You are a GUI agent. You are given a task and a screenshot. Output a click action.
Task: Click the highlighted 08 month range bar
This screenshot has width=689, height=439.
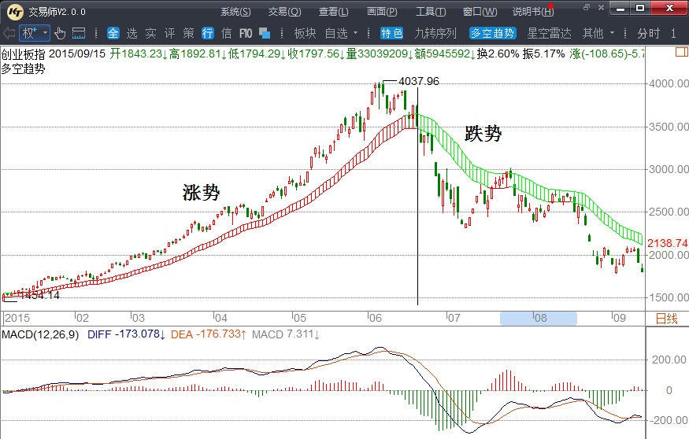click(x=539, y=319)
